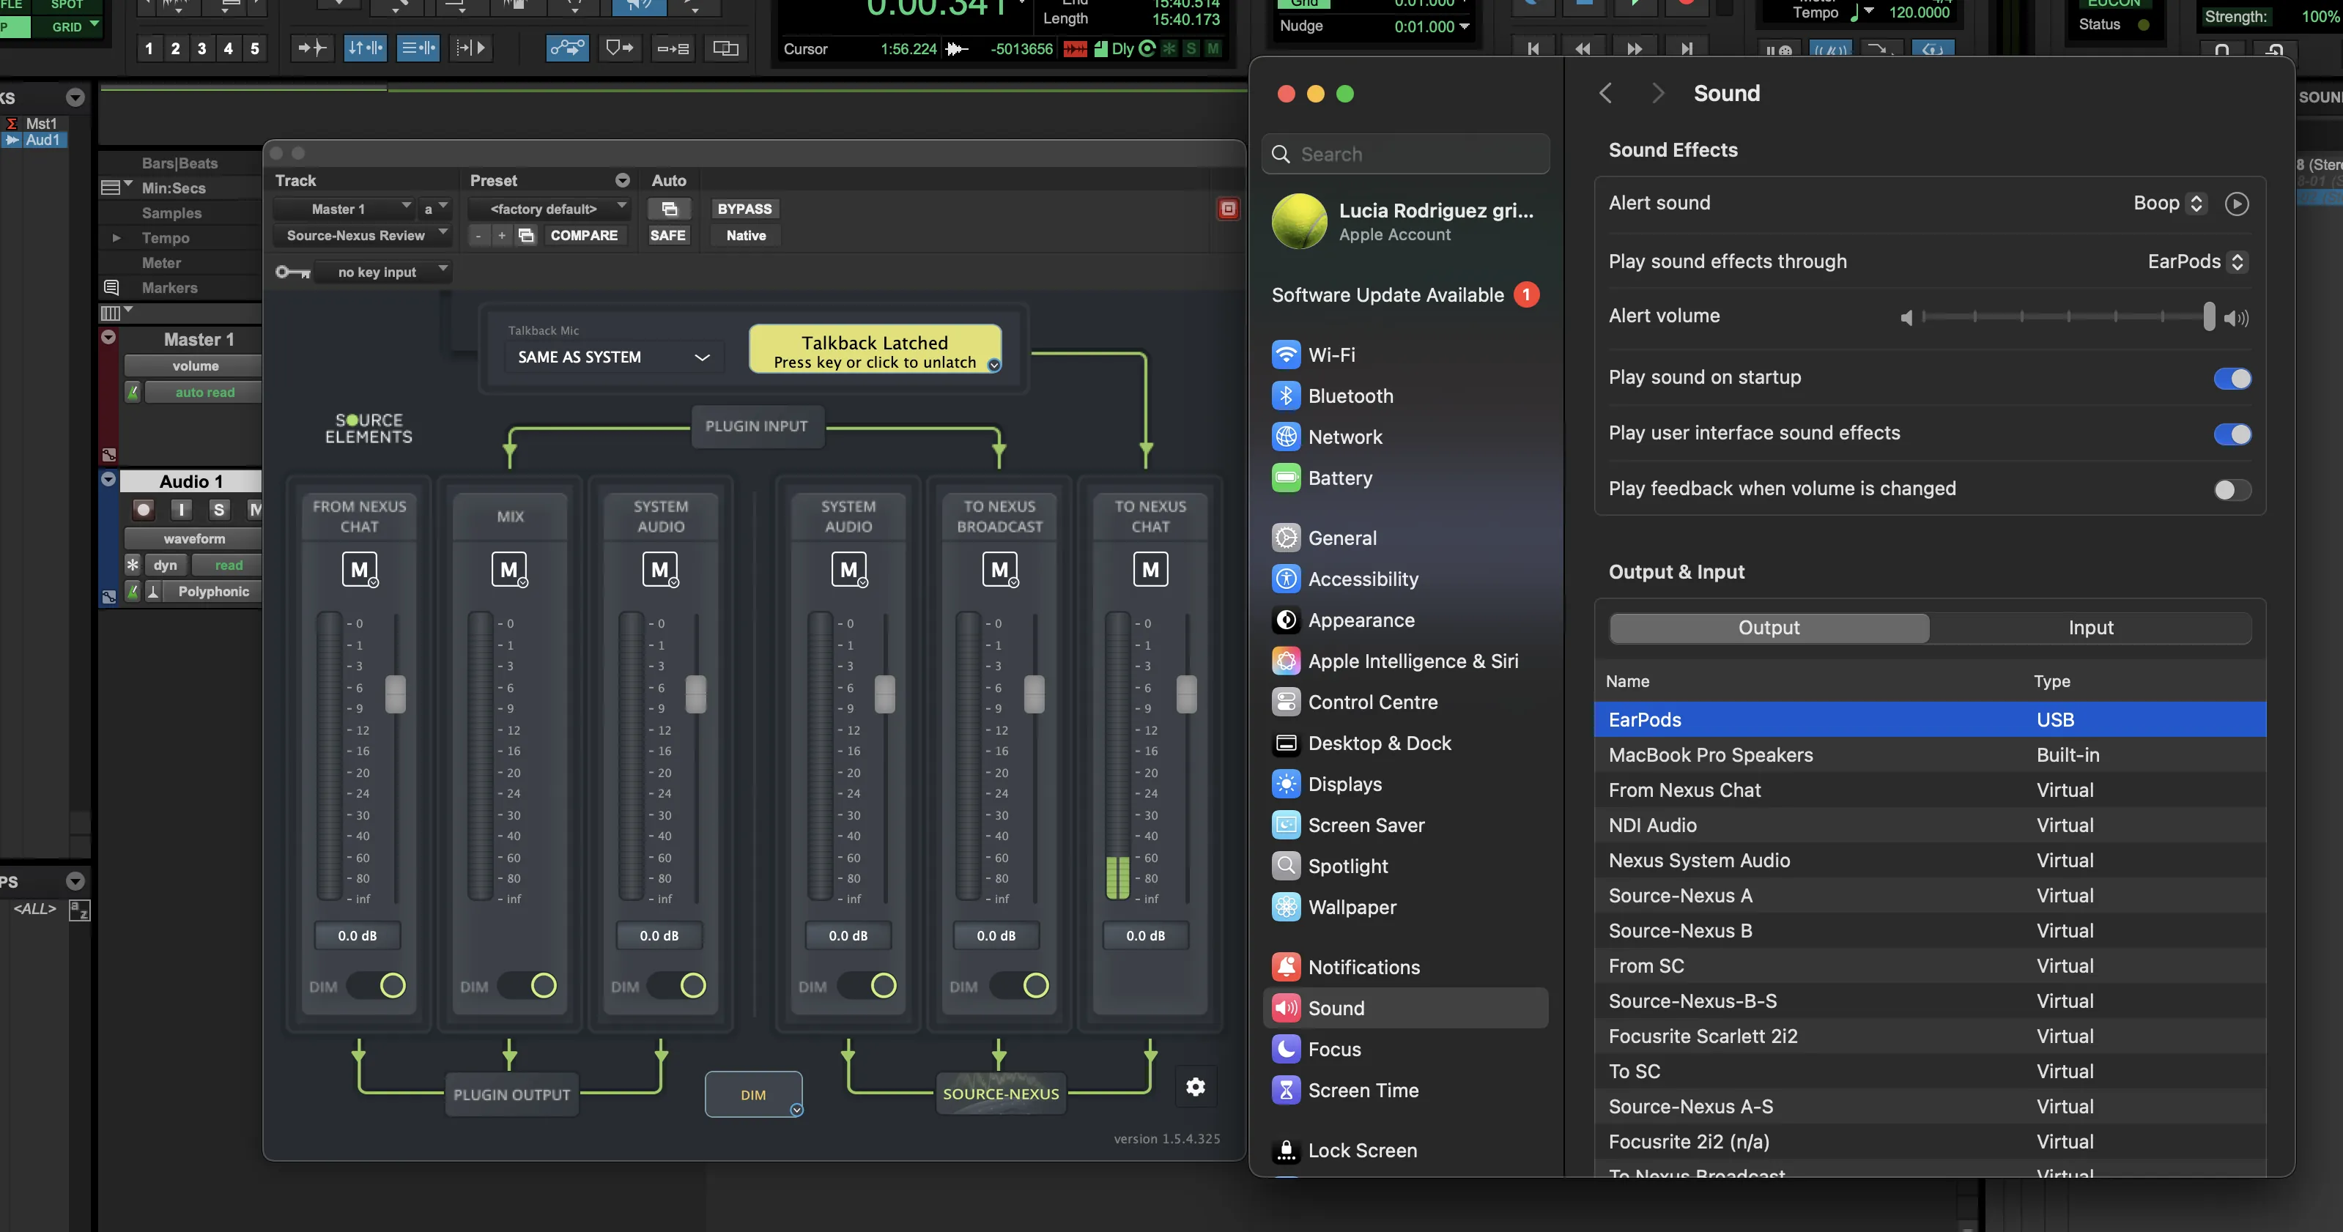Toggle Automation Follows Edit icon
This screenshot has width=2343, height=1232.
(568, 48)
